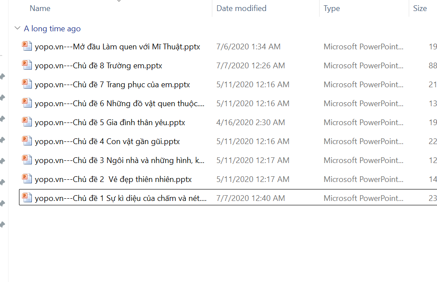Click file icon of Chủ đề 7 Trang phục của em

click(x=27, y=84)
